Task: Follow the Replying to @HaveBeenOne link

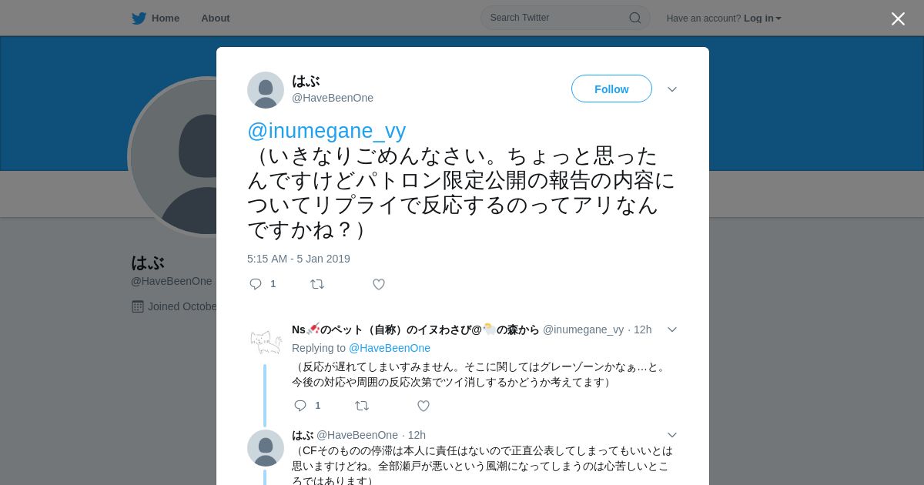Action: 390,348
